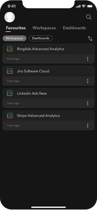
Task: Open the BingAds Advanced Analytics title
Action: pos(41,49)
